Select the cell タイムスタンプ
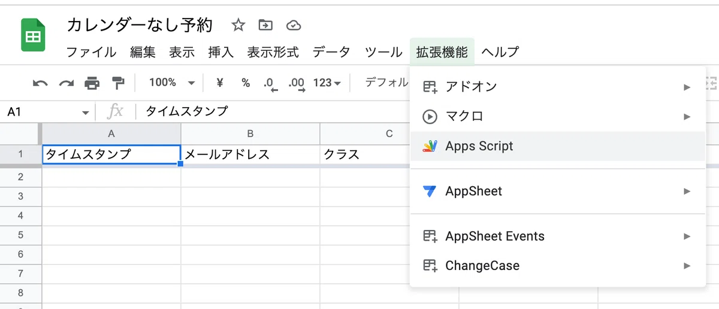Viewport: 719px width, 309px height. pyautogui.click(x=111, y=154)
